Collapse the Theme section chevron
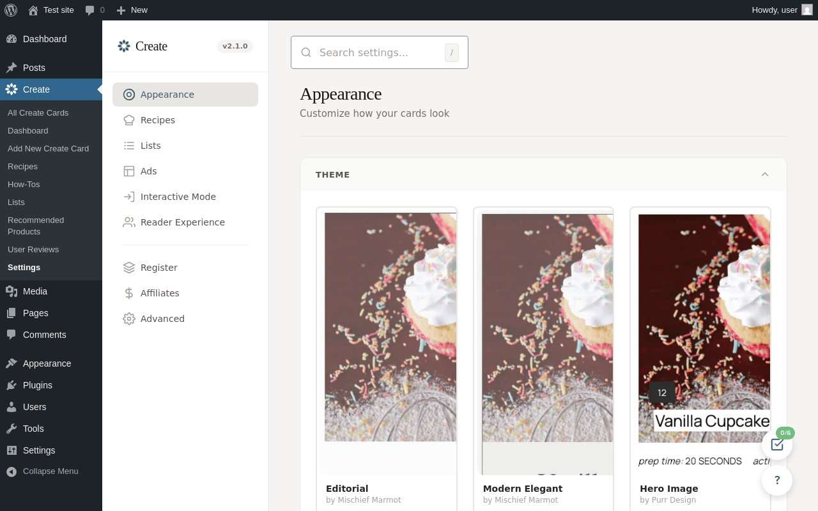Image resolution: width=818 pixels, height=511 pixels. point(765,174)
